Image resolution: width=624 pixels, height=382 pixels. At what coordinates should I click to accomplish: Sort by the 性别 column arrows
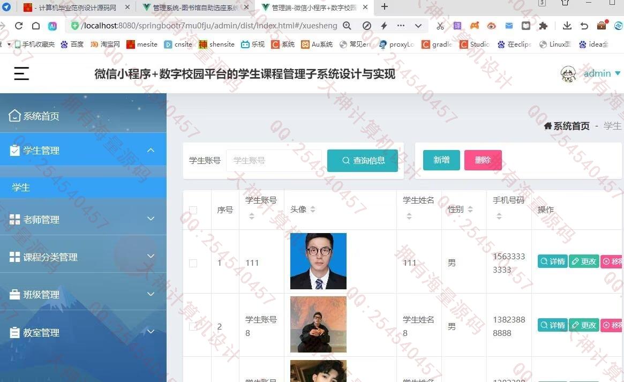coord(470,209)
